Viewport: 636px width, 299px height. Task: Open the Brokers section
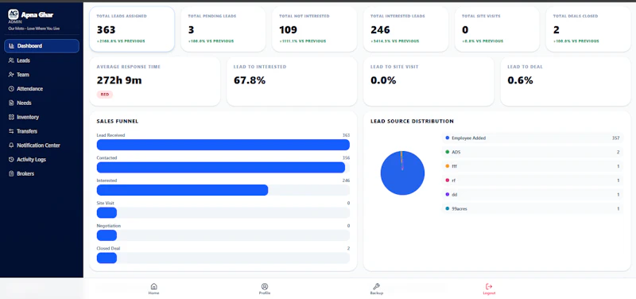(41, 173)
